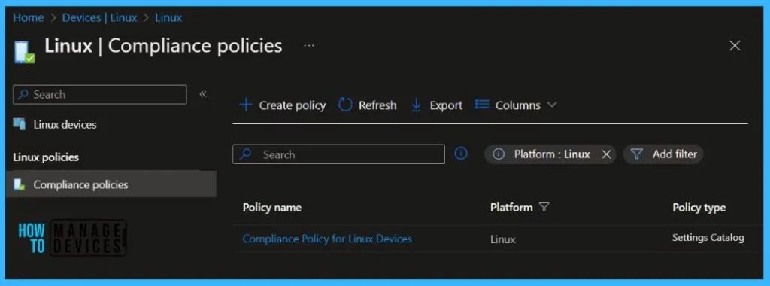
Task: Click the info icon beside Search field
Action: coord(461,154)
